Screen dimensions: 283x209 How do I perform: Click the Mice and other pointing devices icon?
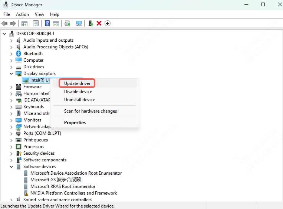tap(19, 113)
